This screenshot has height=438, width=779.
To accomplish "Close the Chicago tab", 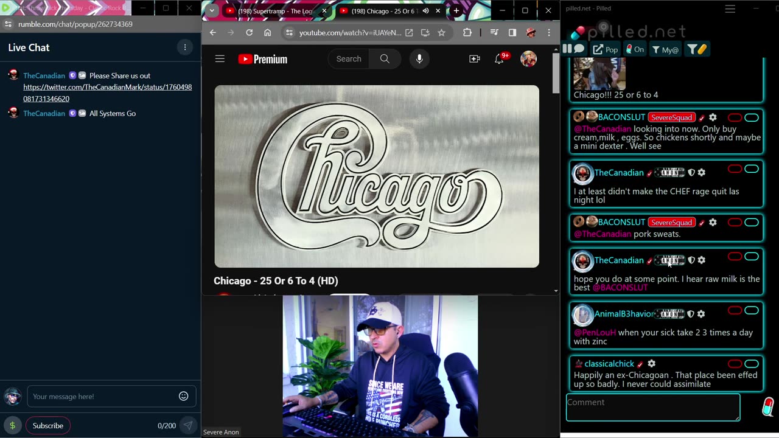I will 438,11.
